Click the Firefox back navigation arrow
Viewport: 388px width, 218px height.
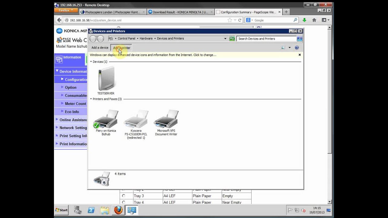(59, 20)
